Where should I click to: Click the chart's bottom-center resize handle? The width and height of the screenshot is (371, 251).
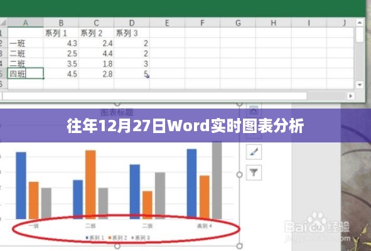pos(117,246)
